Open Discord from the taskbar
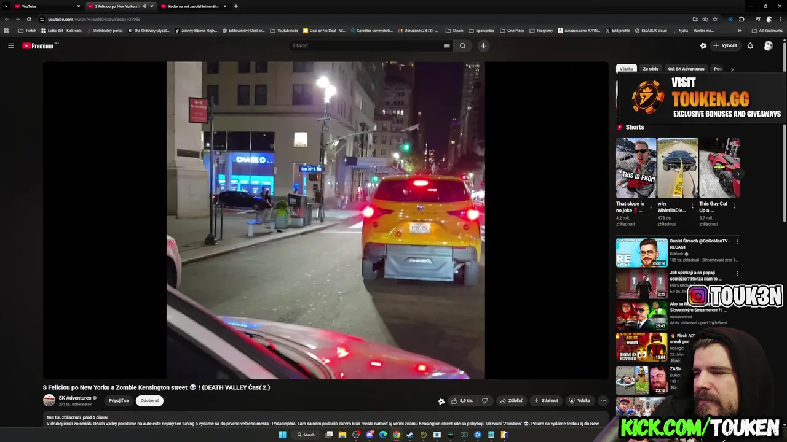The width and height of the screenshot is (787, 442). click(x=370, y=435)
